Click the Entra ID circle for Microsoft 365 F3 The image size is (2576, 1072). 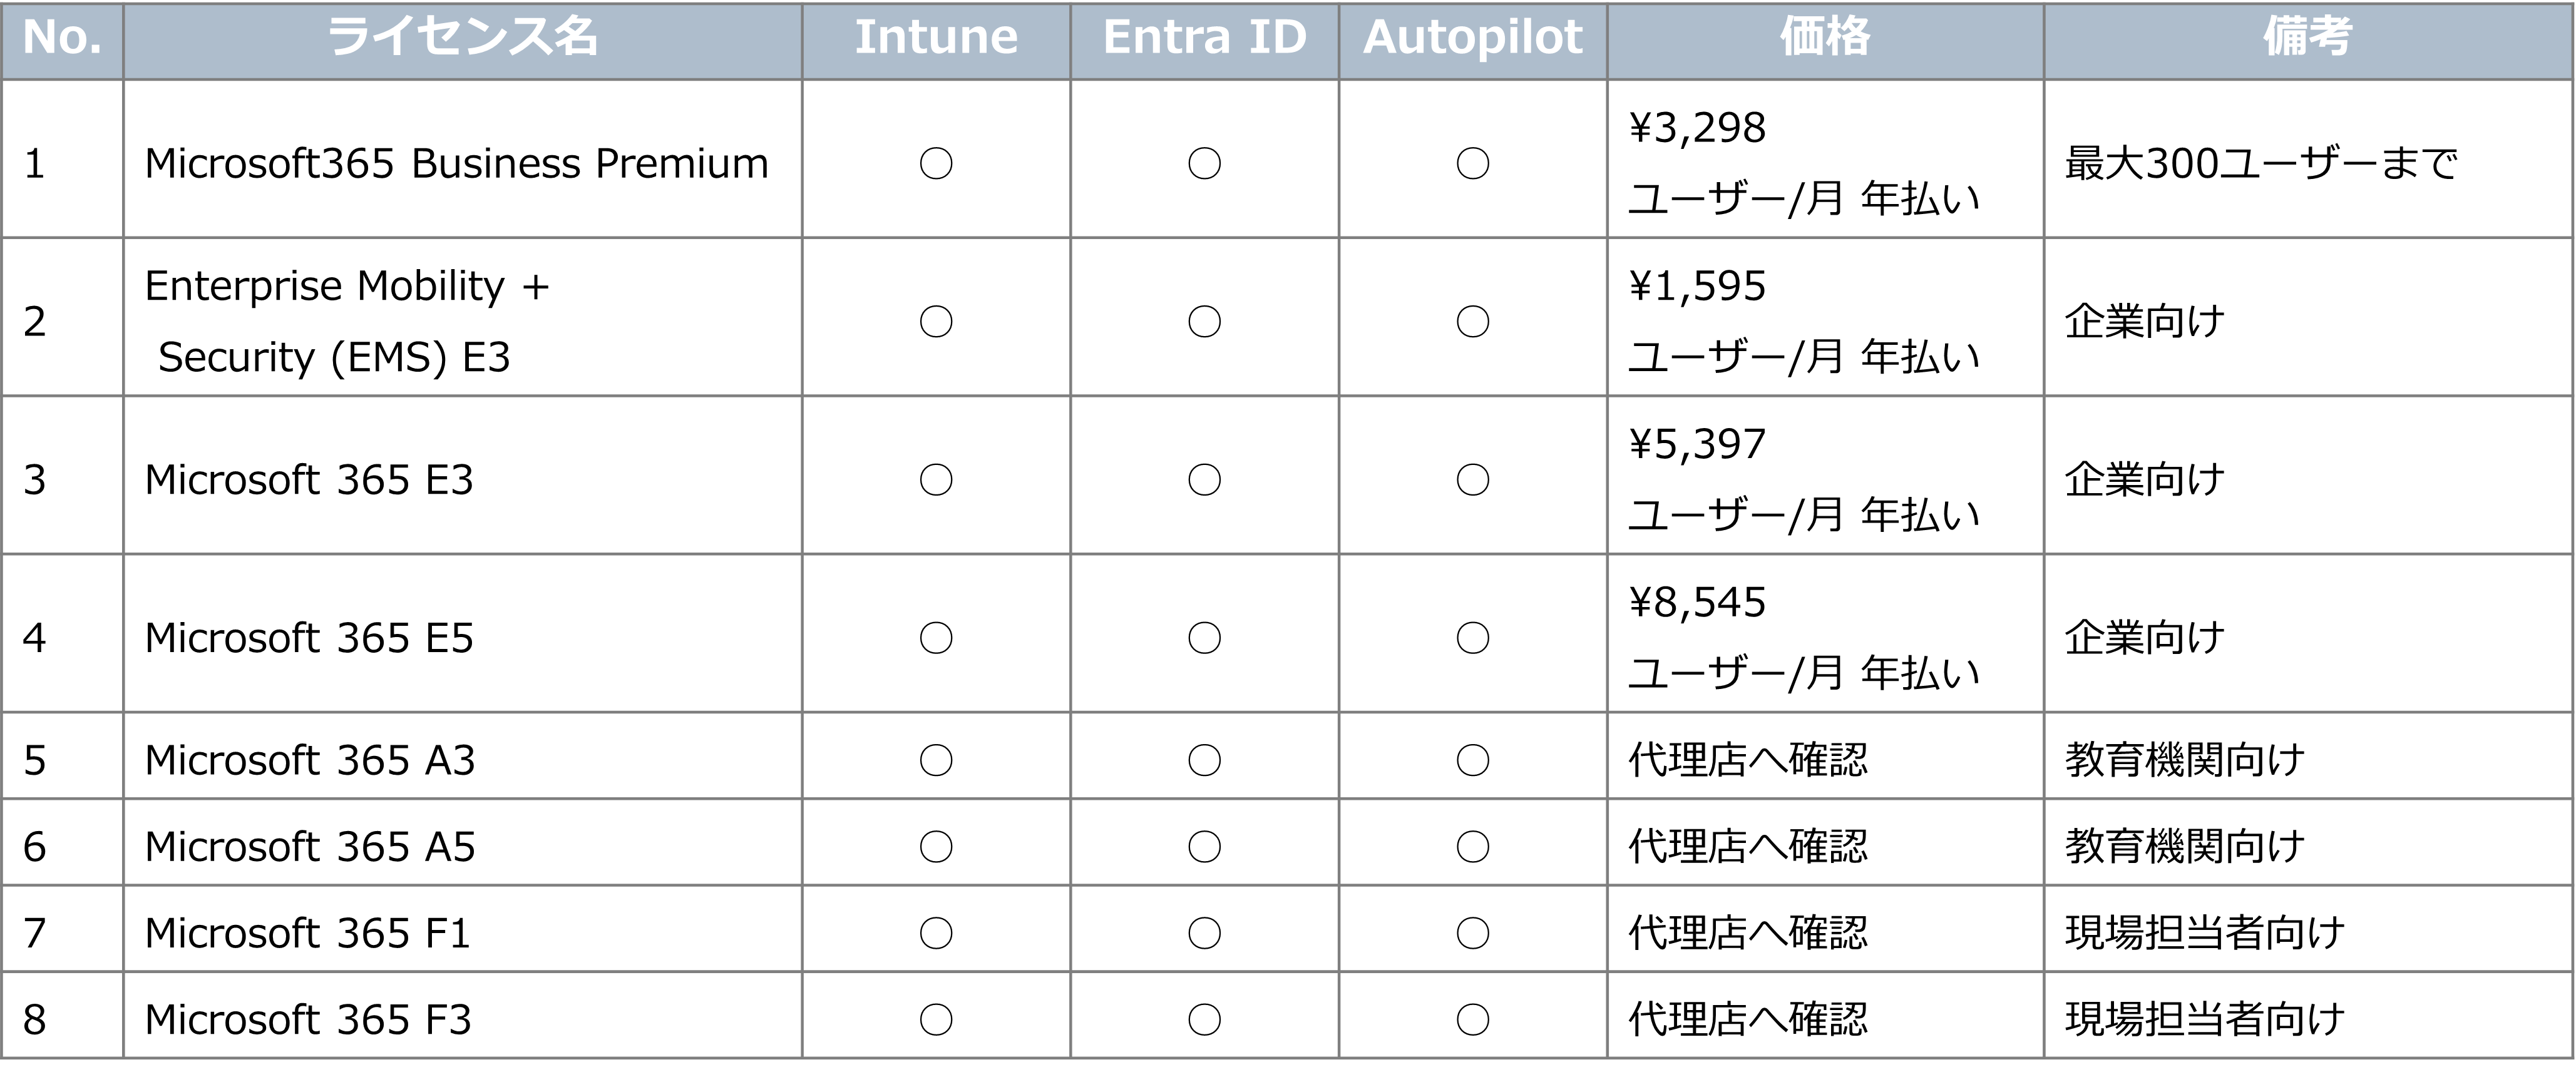coord(1204,1019)
